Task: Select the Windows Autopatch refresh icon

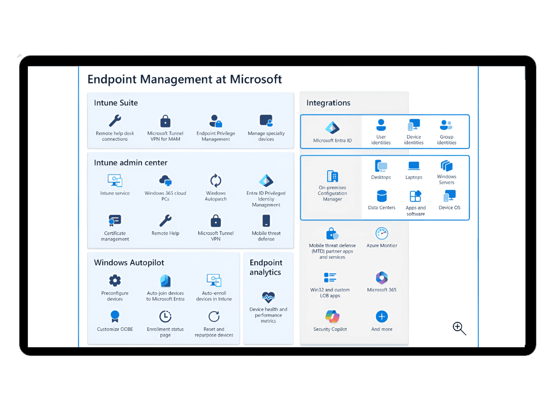Action: pyautogui.click(x=216, y=181)
